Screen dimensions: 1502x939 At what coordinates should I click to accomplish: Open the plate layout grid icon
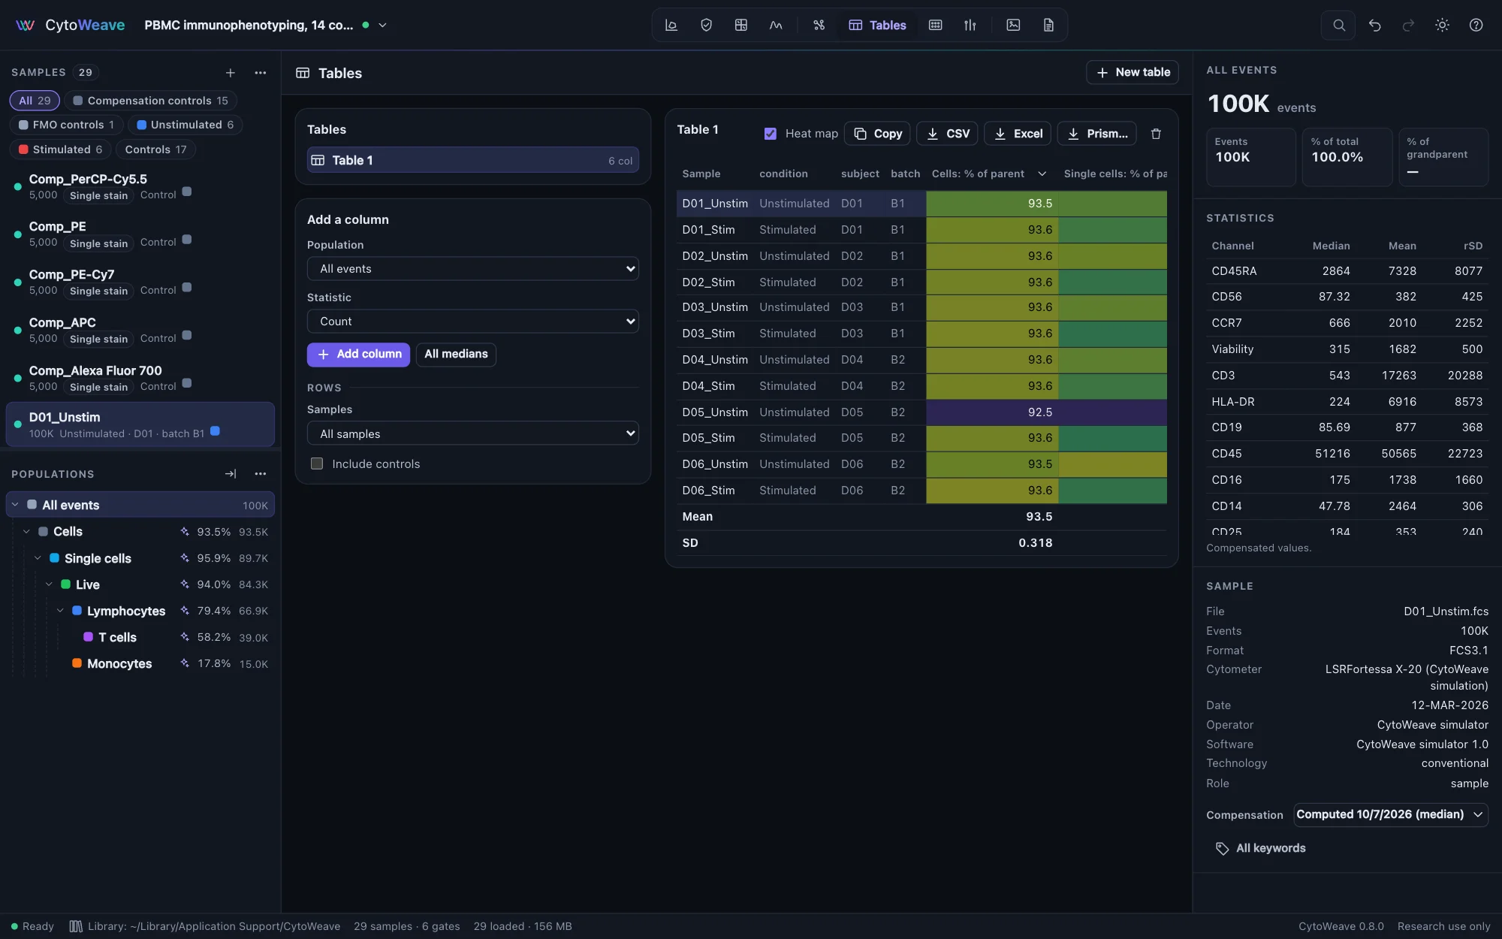coord(935,25)
